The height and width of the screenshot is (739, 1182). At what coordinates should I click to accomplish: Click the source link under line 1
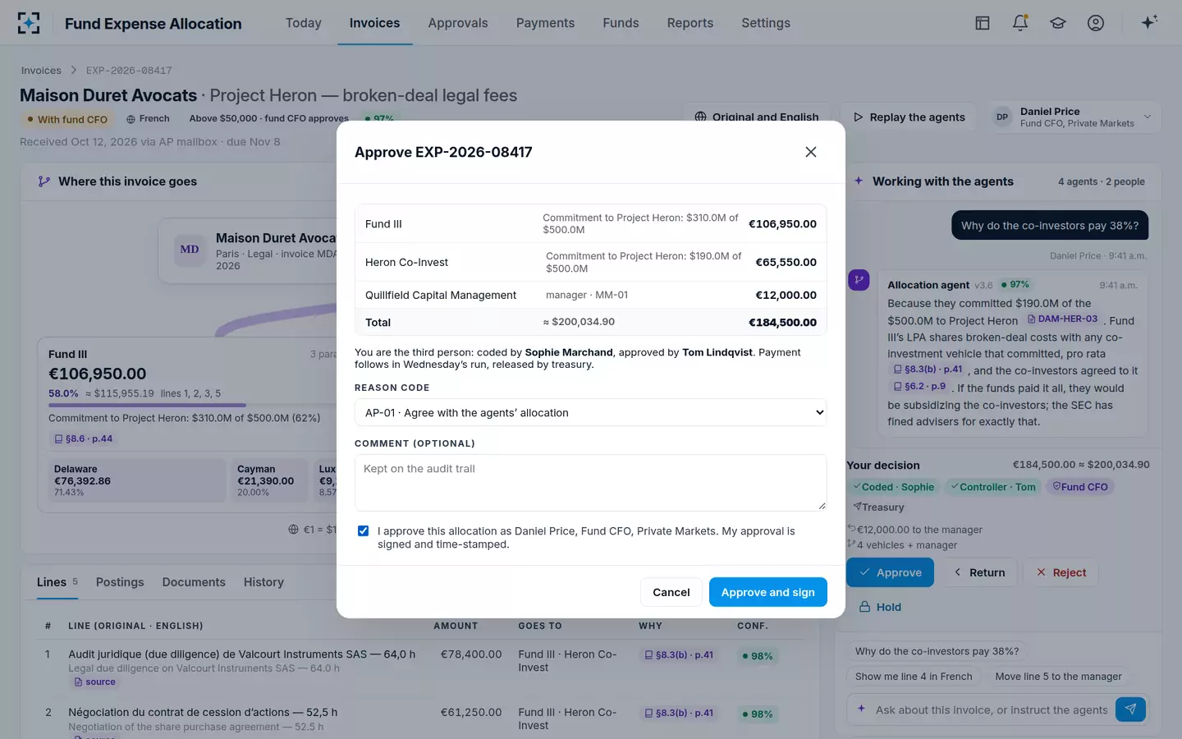click(x=95, y=682)
